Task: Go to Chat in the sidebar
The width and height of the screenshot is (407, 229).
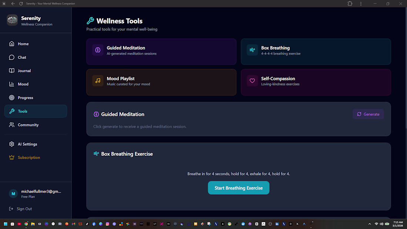Action: coord(36,57)
